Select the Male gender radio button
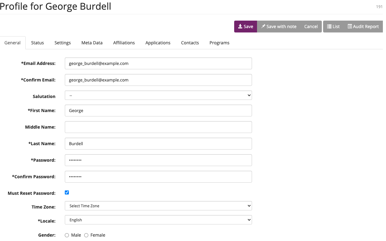 [x=67, y=235]
